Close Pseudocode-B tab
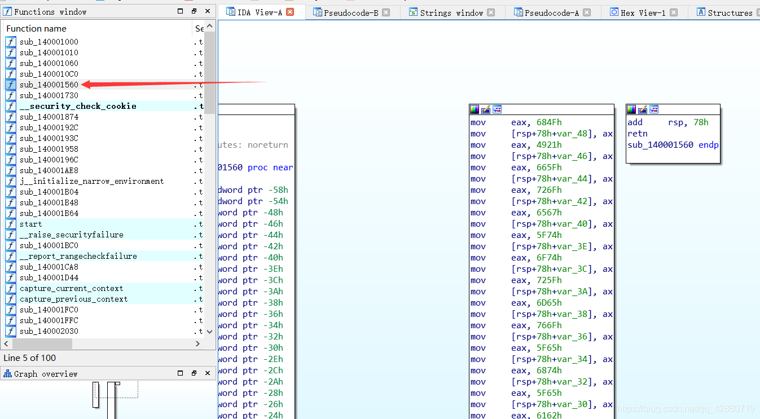The height and width of the screenshot is (419, 760). tap(386, 12)
